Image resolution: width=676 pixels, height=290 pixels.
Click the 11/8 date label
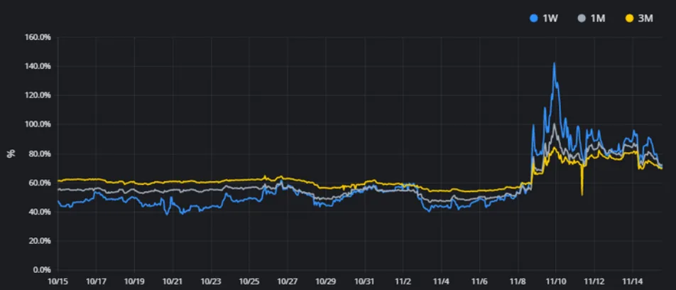pyautogui.click(x=518, y=281)
